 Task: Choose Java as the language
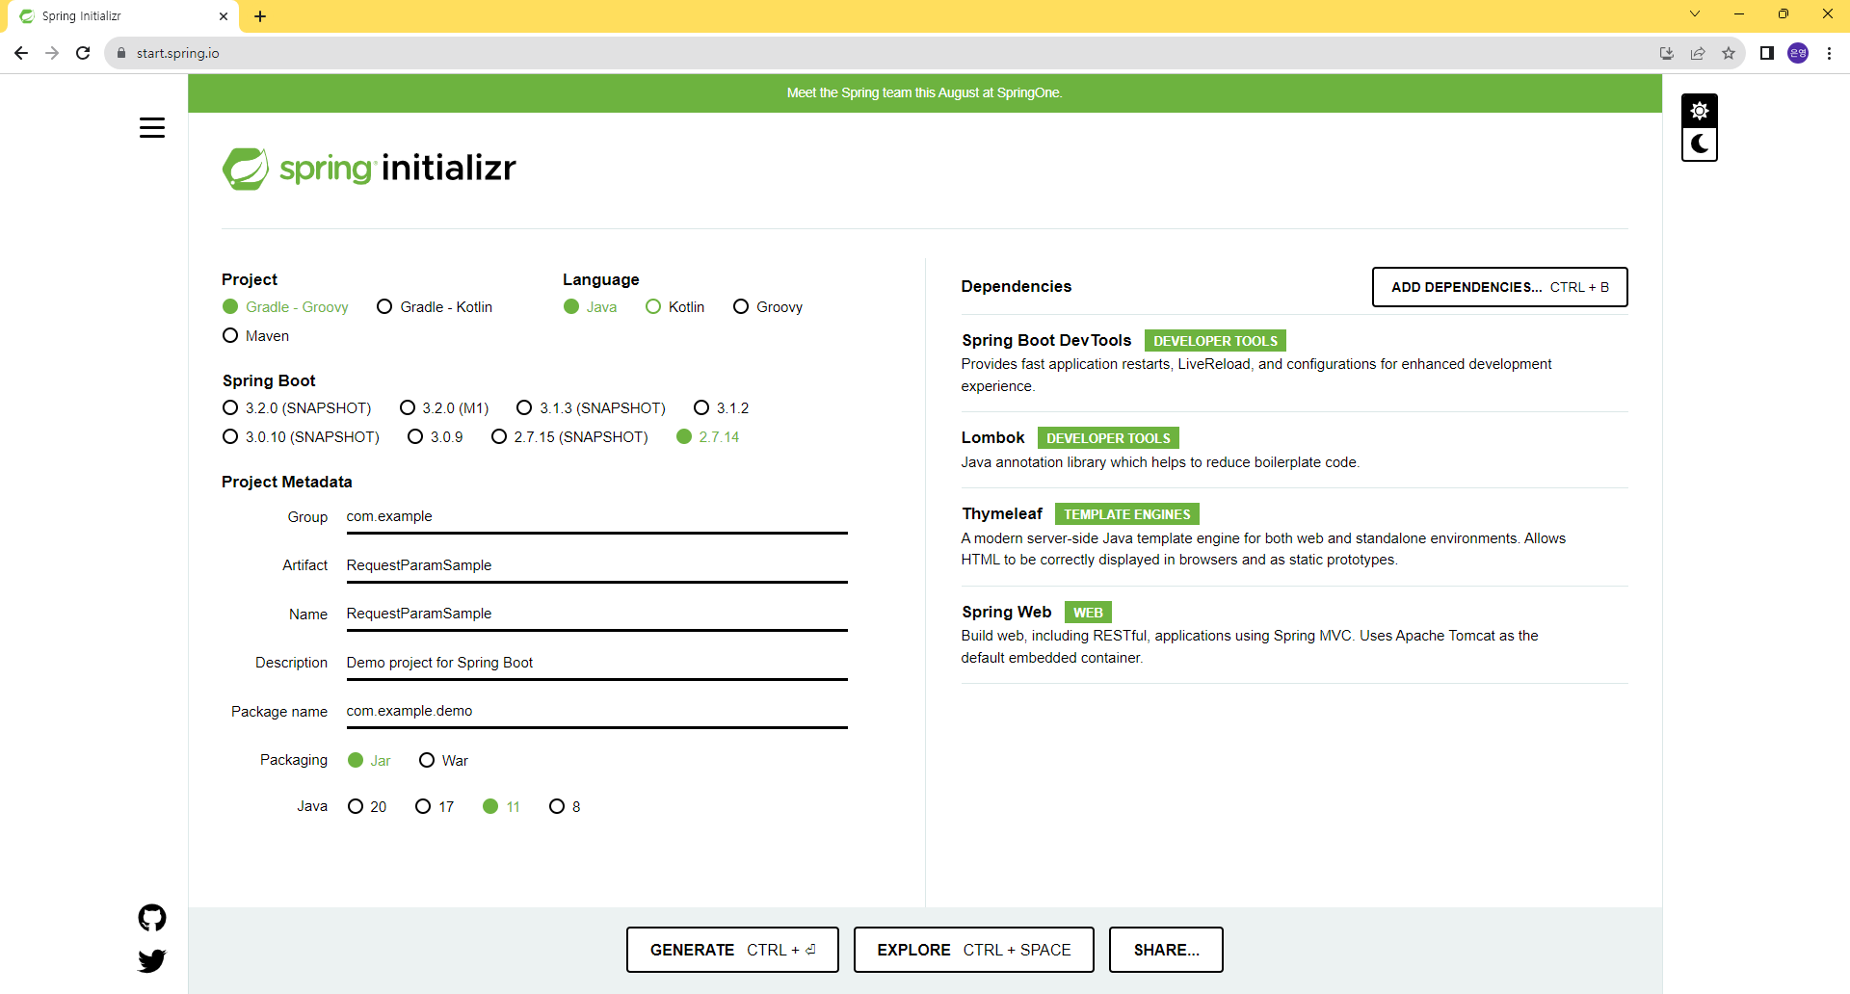(591, 307)
